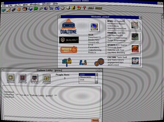Viewport: 164px width, 122px height.
Task: Open the Stocks chart toolbar icon
Action: tap(36, 9)
